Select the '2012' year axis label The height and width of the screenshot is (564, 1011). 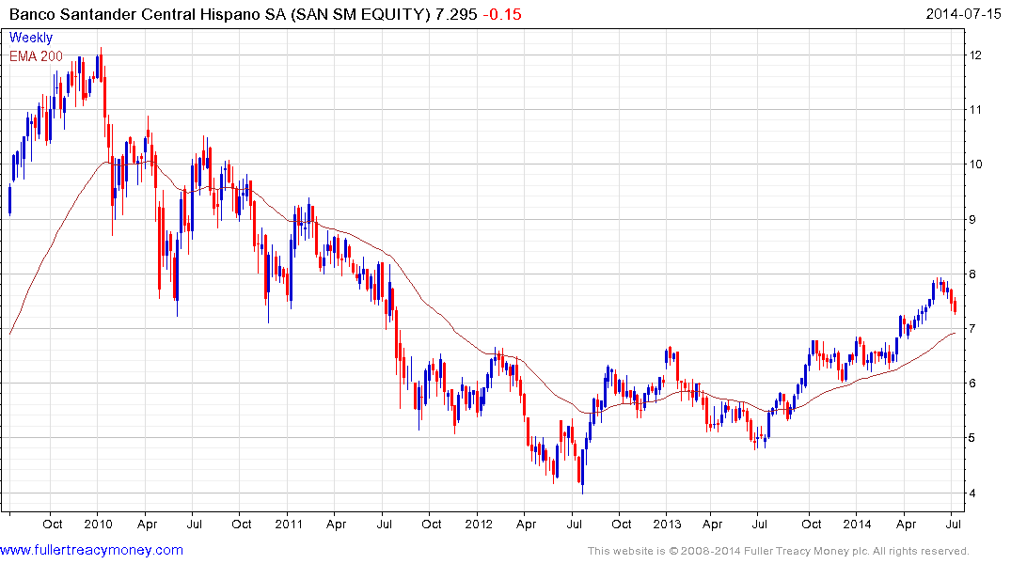479,524
